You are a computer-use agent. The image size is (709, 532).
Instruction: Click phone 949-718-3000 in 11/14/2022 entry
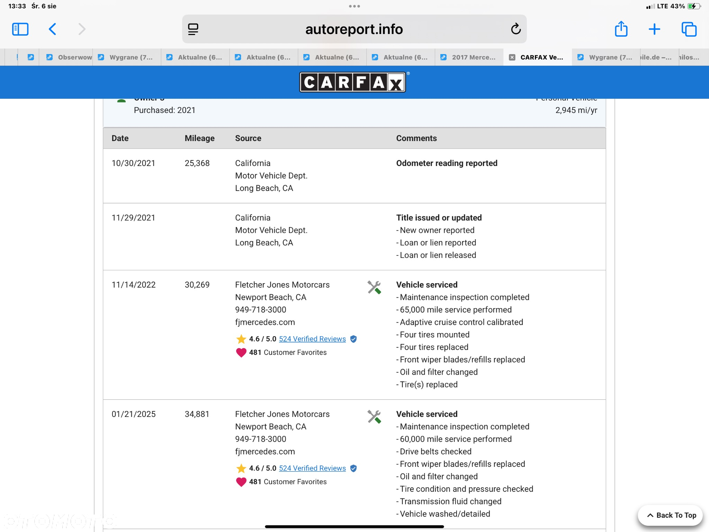tap(261, 310)
